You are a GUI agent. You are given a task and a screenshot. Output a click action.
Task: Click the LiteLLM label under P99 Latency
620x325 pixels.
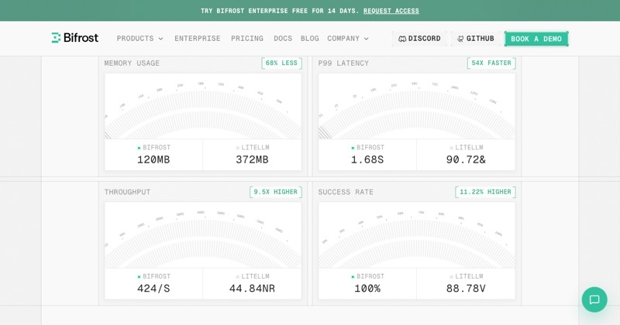[467, 147]
